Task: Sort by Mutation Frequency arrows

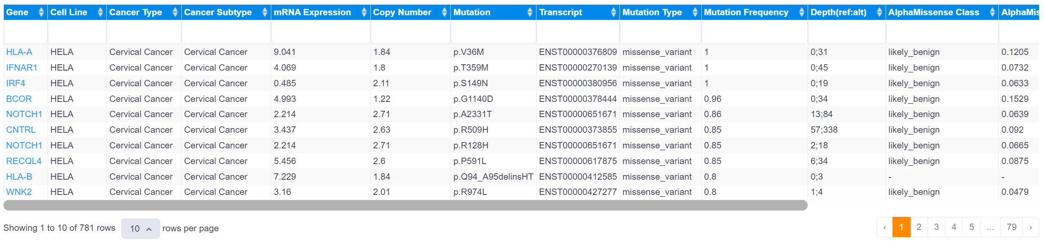Action: [801, 12]
